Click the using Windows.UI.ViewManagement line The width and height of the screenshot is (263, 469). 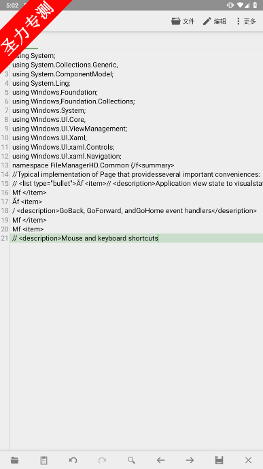tap(70, 129)
